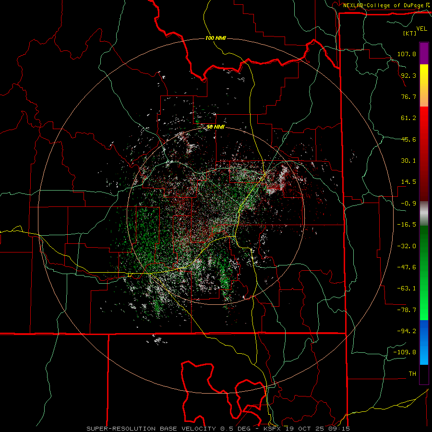
Task: Click the blue segment of color bar
Action: (424, 342)
